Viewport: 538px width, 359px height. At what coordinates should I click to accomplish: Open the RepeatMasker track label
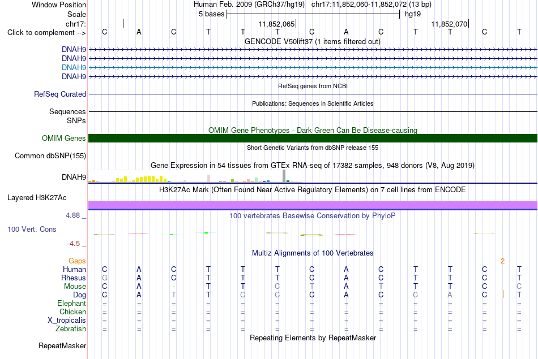pyautogui.click(x=62, y=345)
